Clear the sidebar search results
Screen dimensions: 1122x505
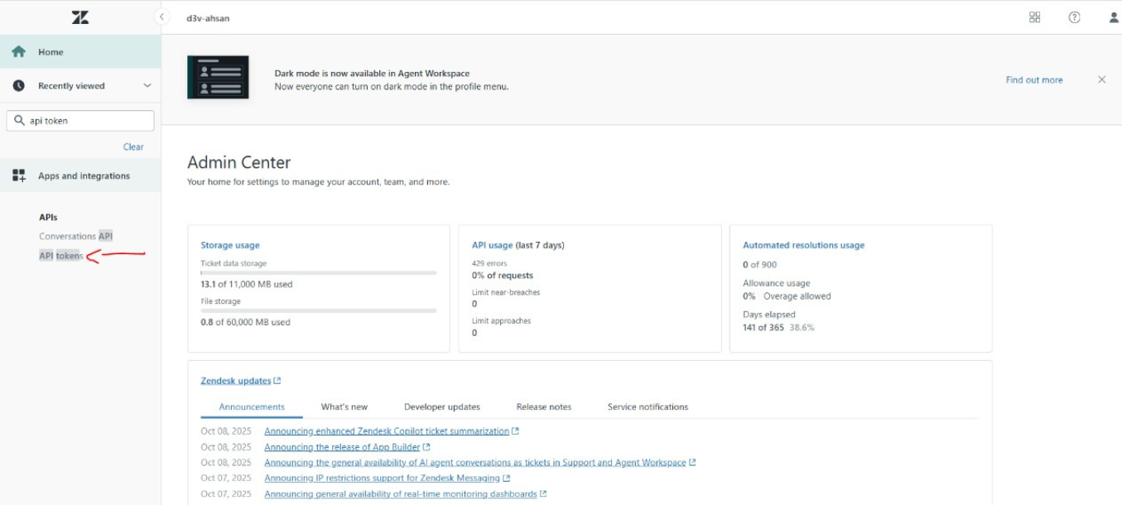133,147
